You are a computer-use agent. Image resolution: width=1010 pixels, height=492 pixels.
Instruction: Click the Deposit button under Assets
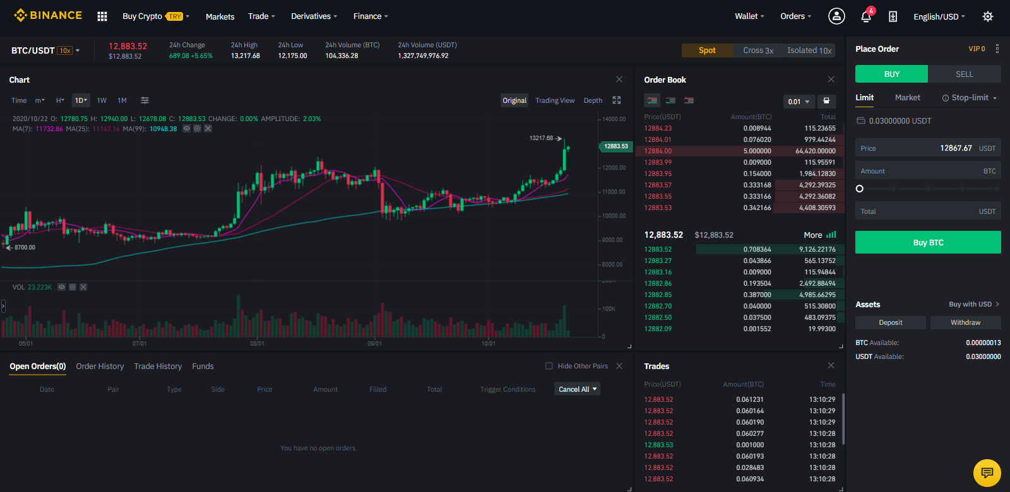pyautogui.click(x=891, y=322)
